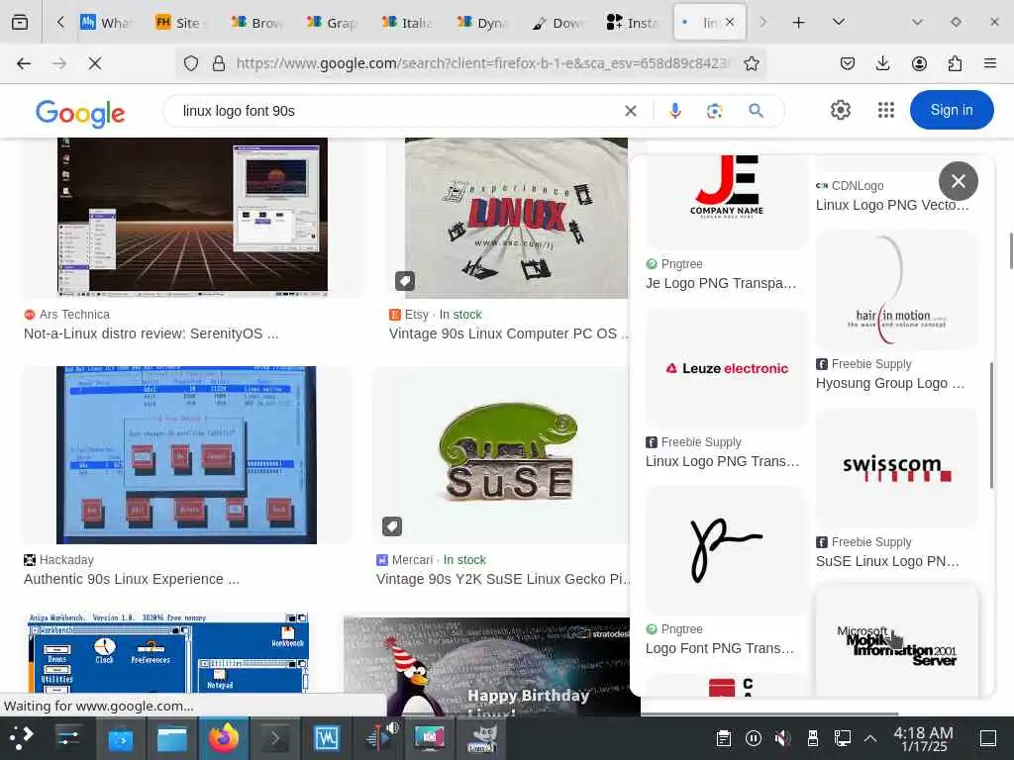Open the Leuze electronic logo thumbnail
Viewport: 1014px width, 760px height.
coord(726,368)
